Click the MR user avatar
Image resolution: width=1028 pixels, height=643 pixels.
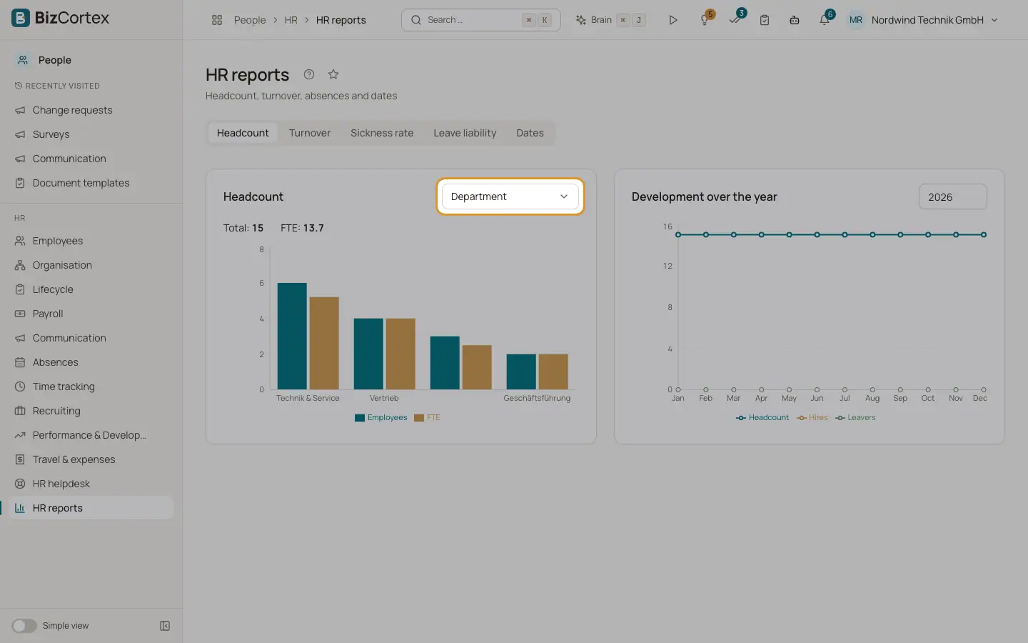(x=855, y=20)
